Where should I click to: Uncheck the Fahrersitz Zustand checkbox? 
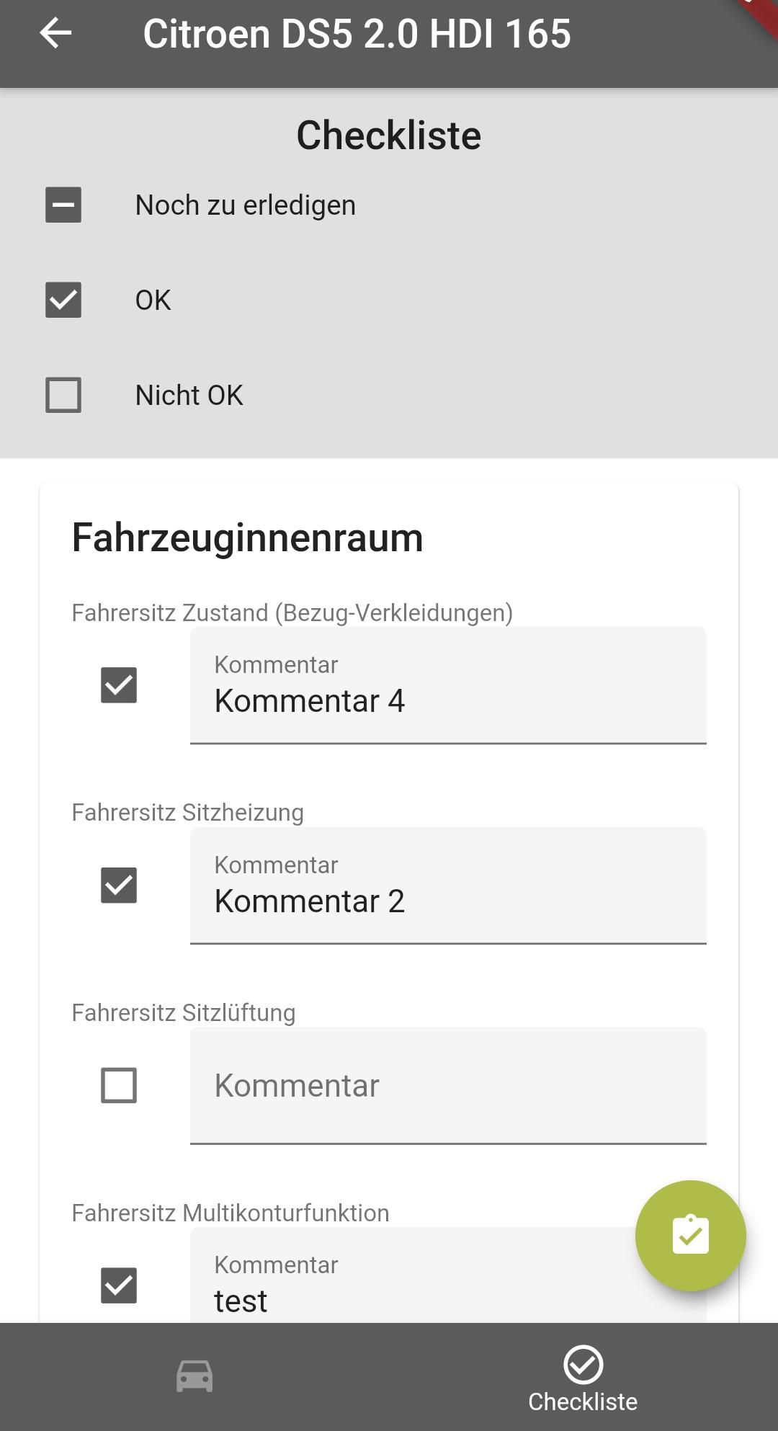(119, 685)
